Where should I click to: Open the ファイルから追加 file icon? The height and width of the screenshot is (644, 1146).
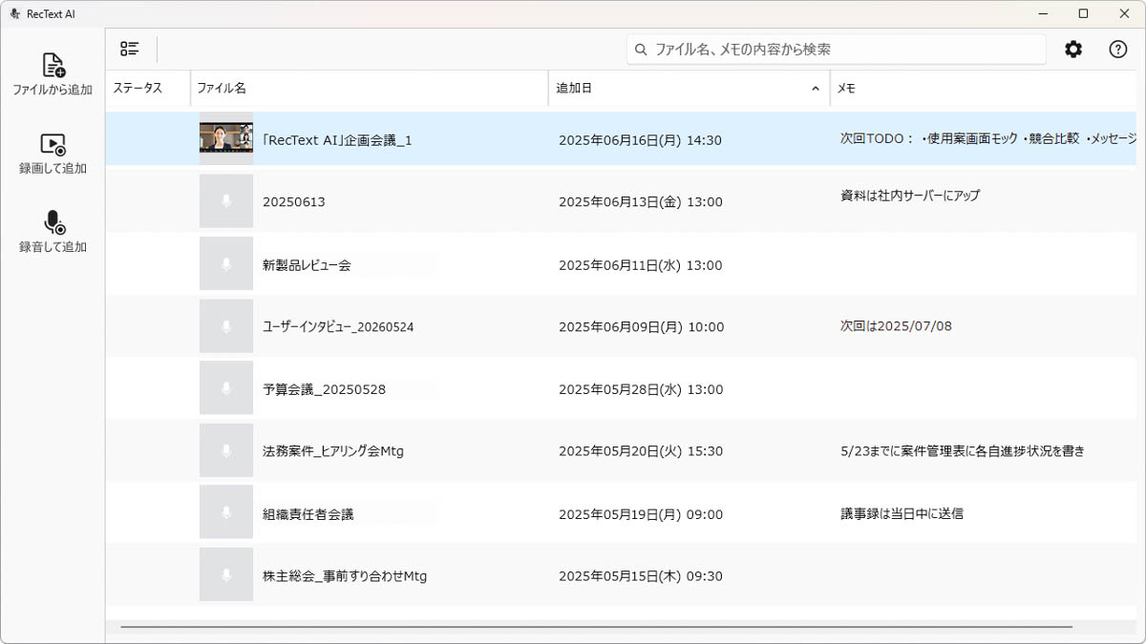(53, 65)
